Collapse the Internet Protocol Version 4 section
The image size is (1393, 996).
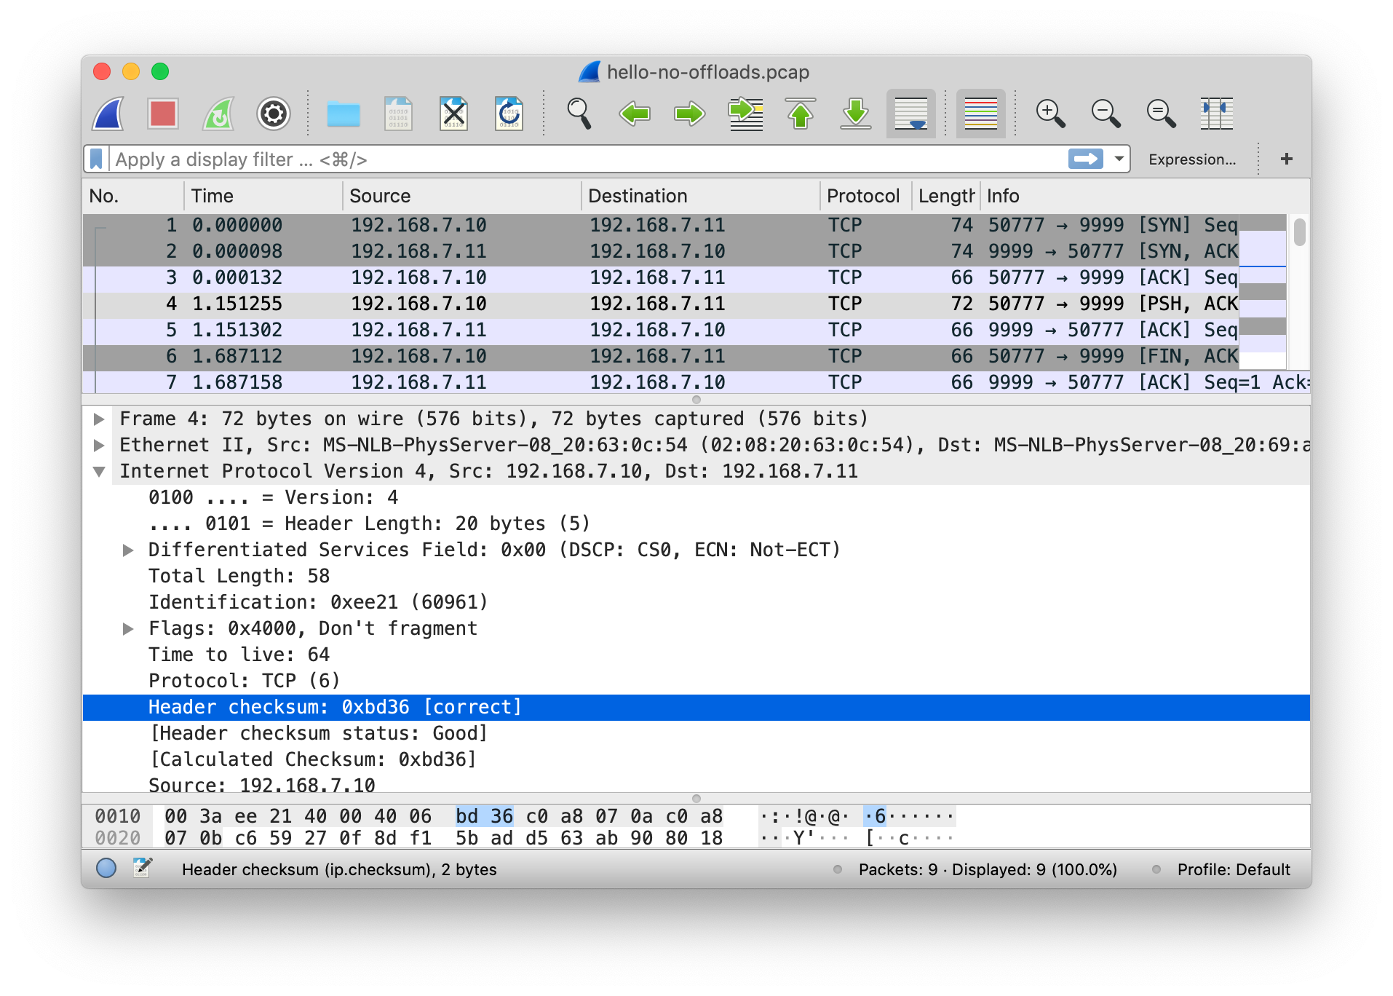[x=100, y=472]
